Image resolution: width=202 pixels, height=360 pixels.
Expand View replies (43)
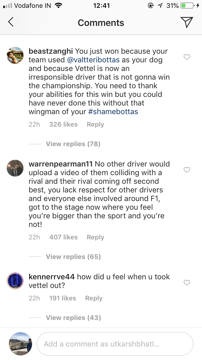73,318
